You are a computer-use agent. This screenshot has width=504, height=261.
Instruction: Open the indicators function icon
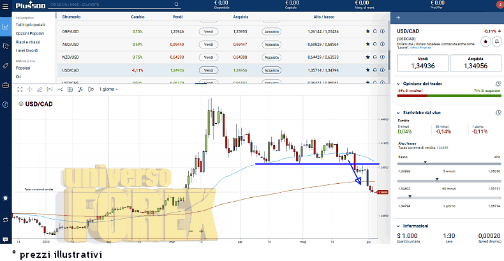80,89
